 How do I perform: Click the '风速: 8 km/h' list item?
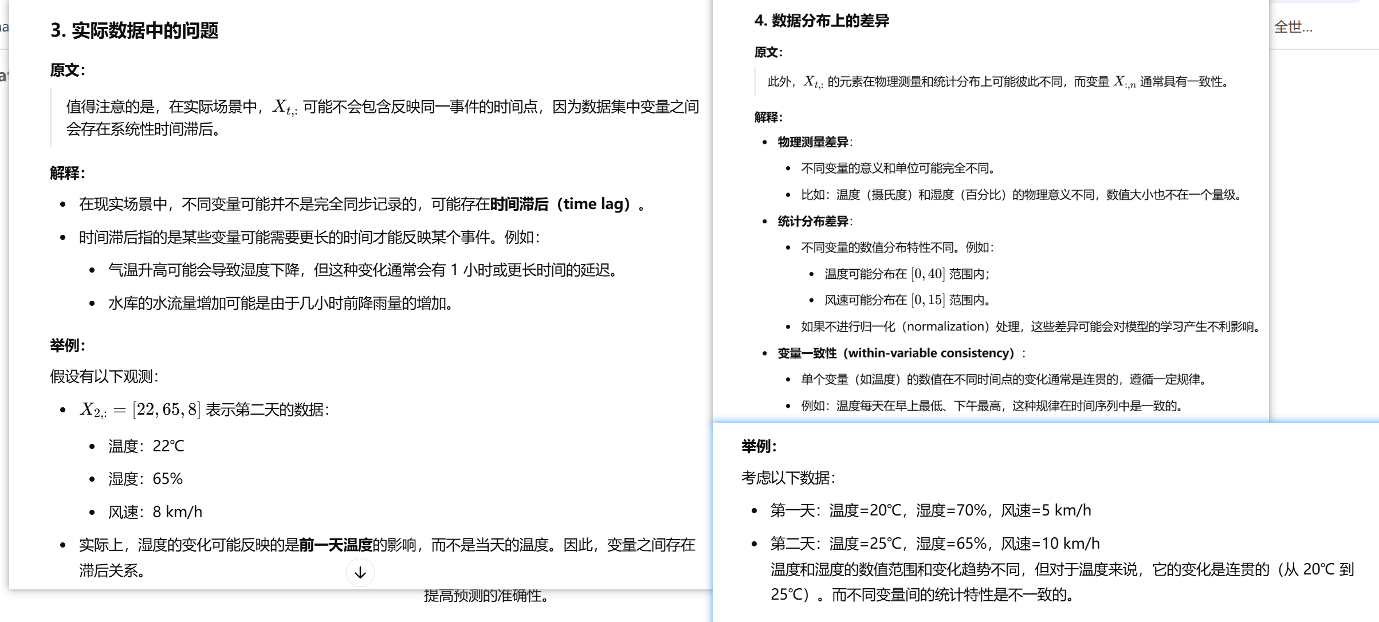click(x=155, y=512)
